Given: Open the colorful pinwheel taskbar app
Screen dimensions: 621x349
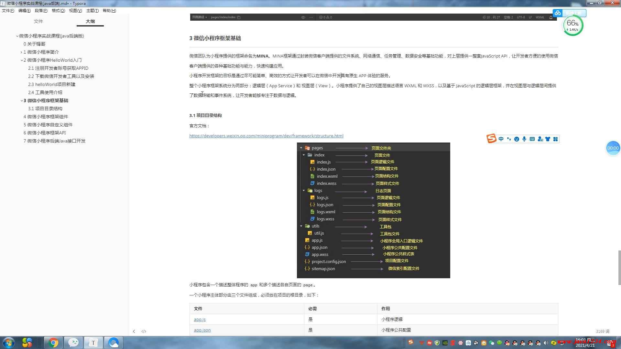Looking at the screenshot, I should click(27, 343).
